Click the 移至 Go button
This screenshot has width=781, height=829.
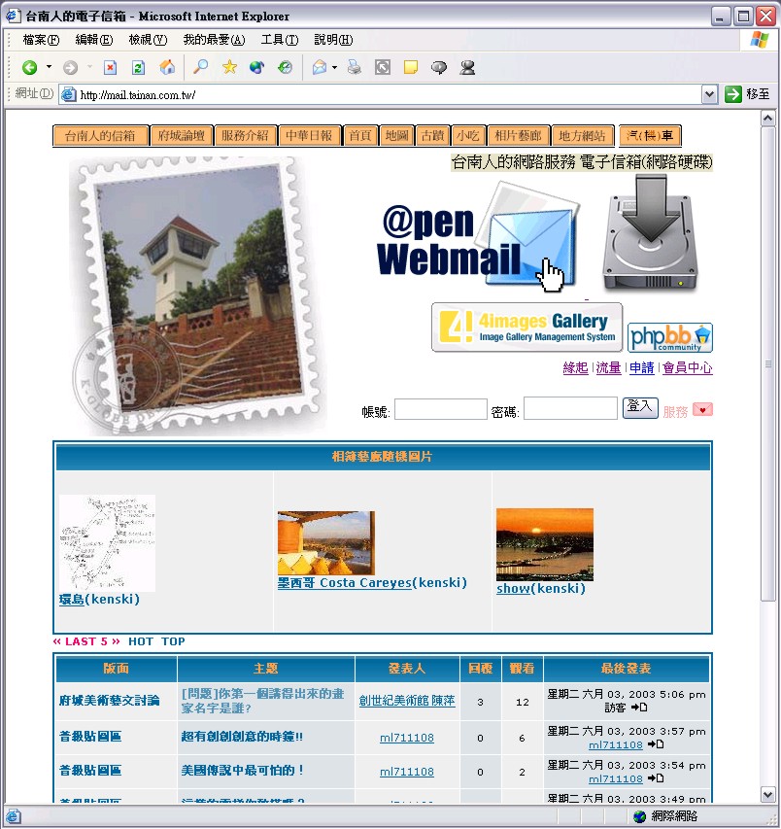[x=747, y=94]
